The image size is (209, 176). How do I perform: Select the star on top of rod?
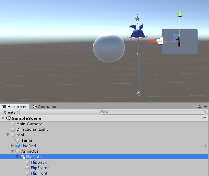click(x=137, y=19)
